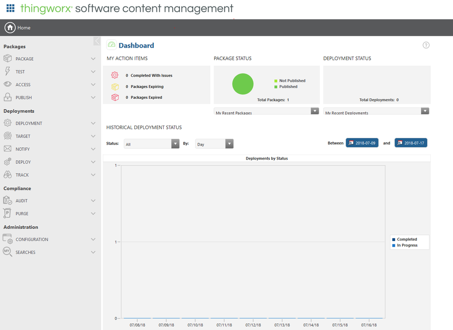The image size is (453, 330).
Task: Open the Status filter dropdown
Action: [x=175, y=144]
